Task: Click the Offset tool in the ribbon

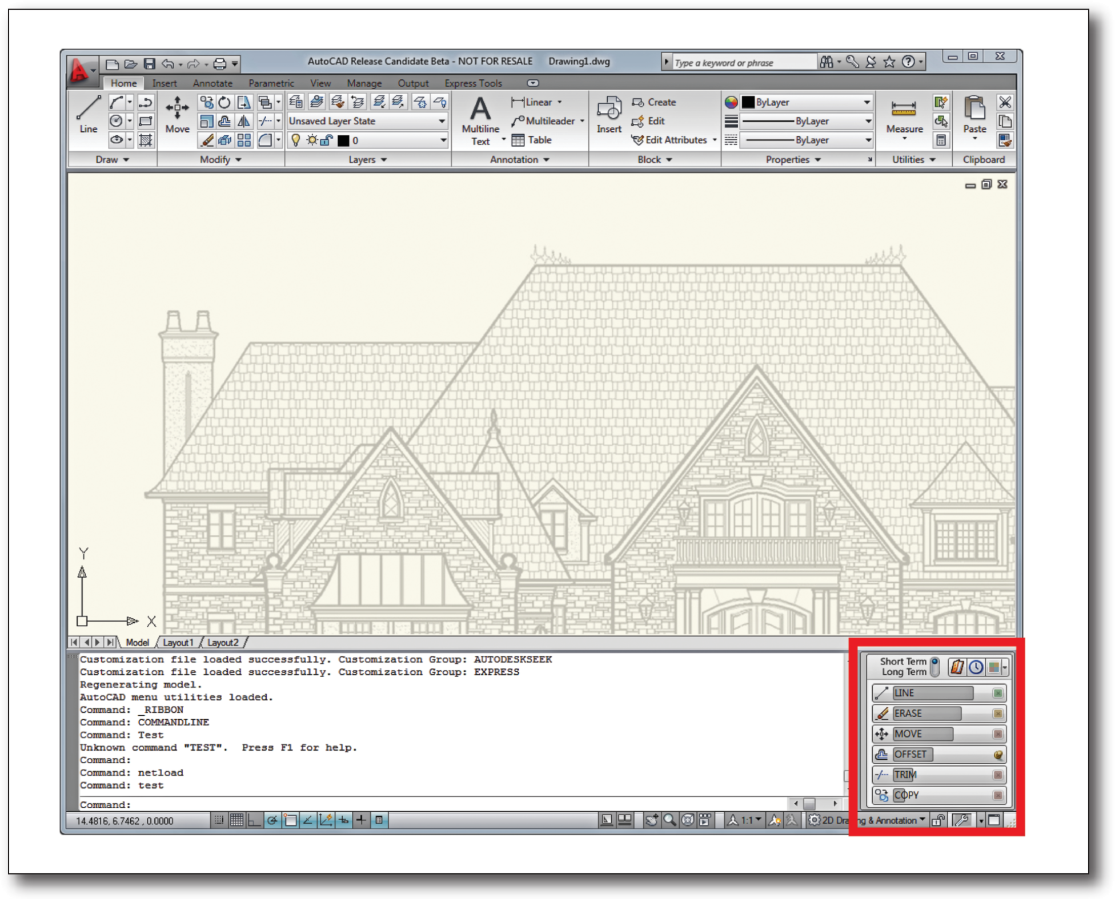Action: tap(224, 121)
